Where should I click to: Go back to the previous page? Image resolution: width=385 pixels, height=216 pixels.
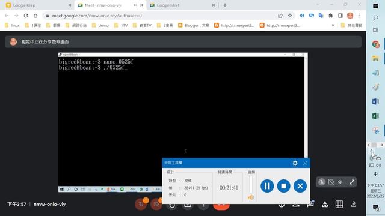tap(7, 16)
